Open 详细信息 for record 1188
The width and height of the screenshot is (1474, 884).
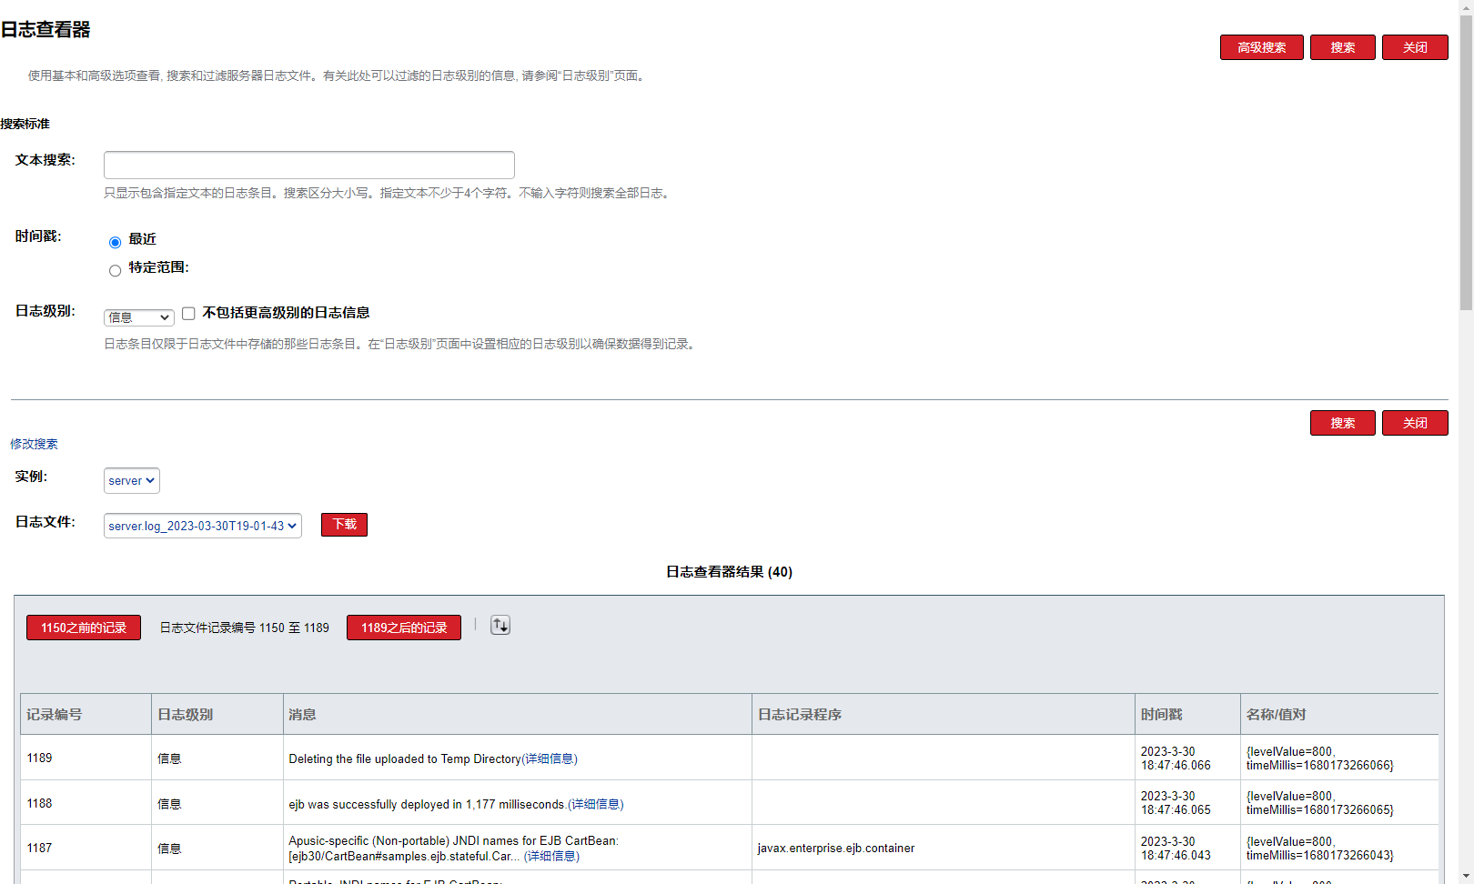pos(596,805)
